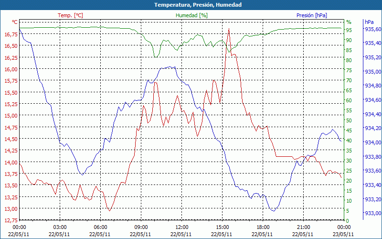Click "934,60" on the pressure axis

pos(373,100)
